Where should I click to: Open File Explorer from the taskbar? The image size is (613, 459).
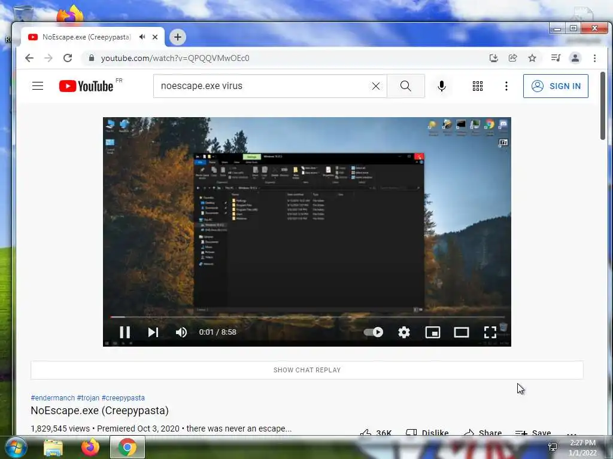click(53, 447)
